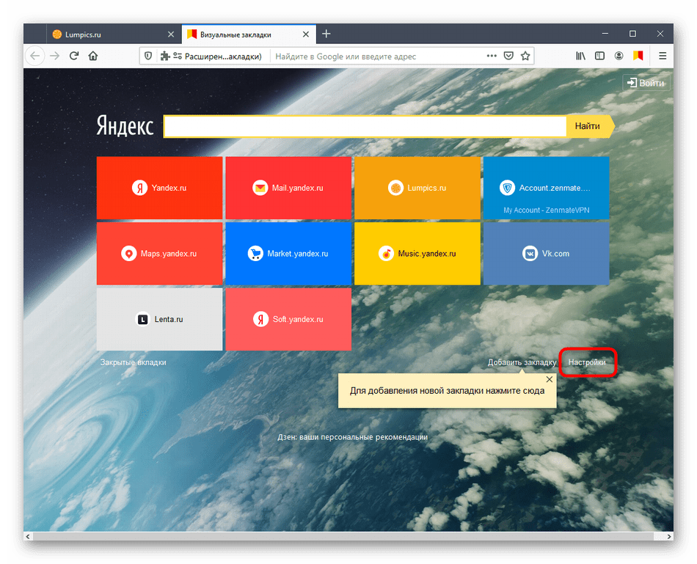Click horizontal scrollbar right arrow
The width and height of the screenshot is (697, 564).
point(668,536)
